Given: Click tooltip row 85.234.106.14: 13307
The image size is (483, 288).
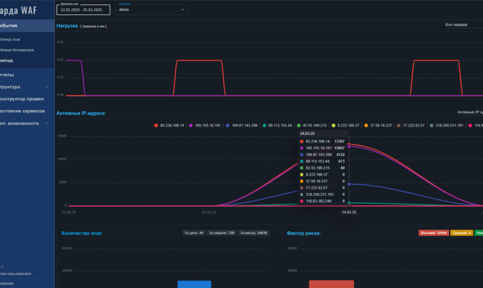Looking at the screenshot, I should pos(322,141).
